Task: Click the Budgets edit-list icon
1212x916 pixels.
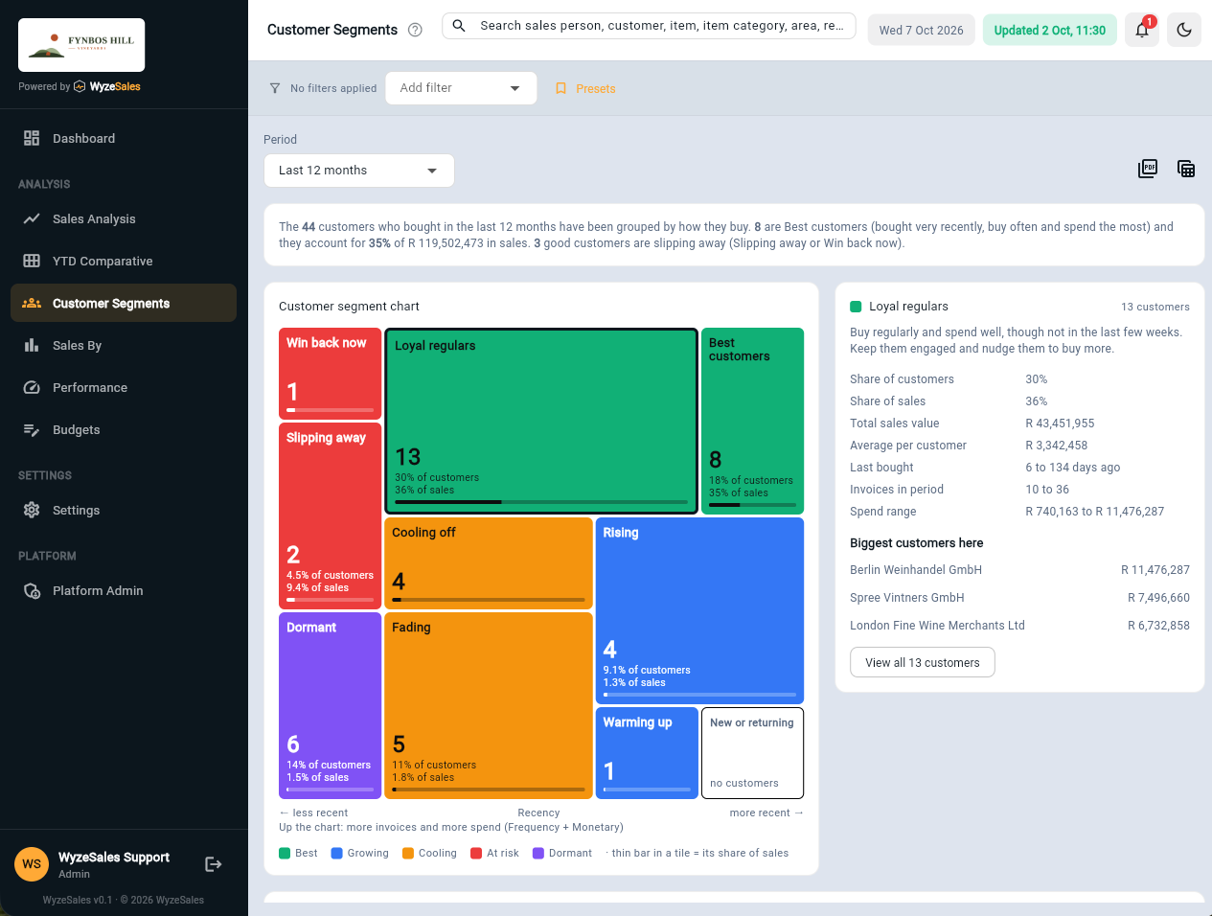Action: click(x=32, y=429)
